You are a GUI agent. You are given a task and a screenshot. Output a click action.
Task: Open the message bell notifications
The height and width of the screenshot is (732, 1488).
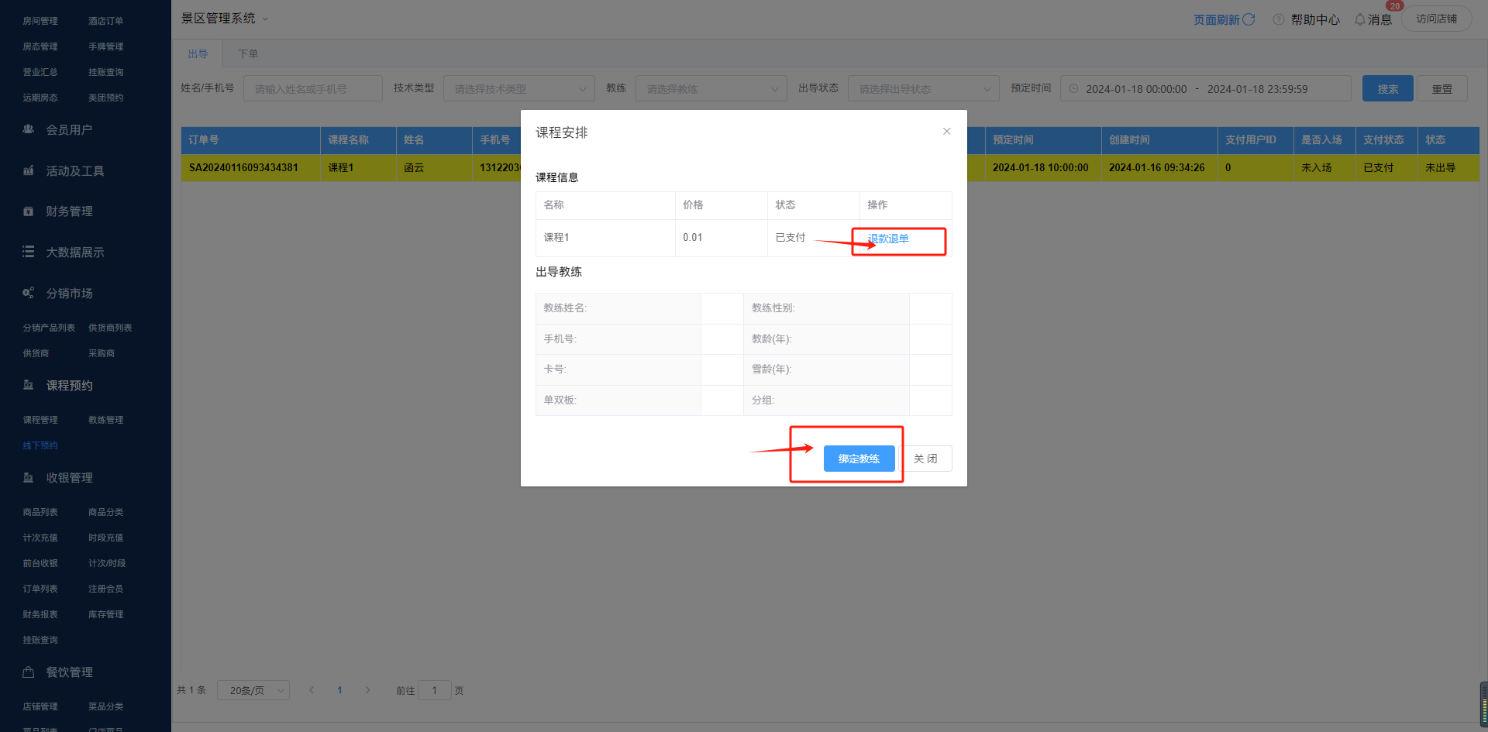[1360, 19]
